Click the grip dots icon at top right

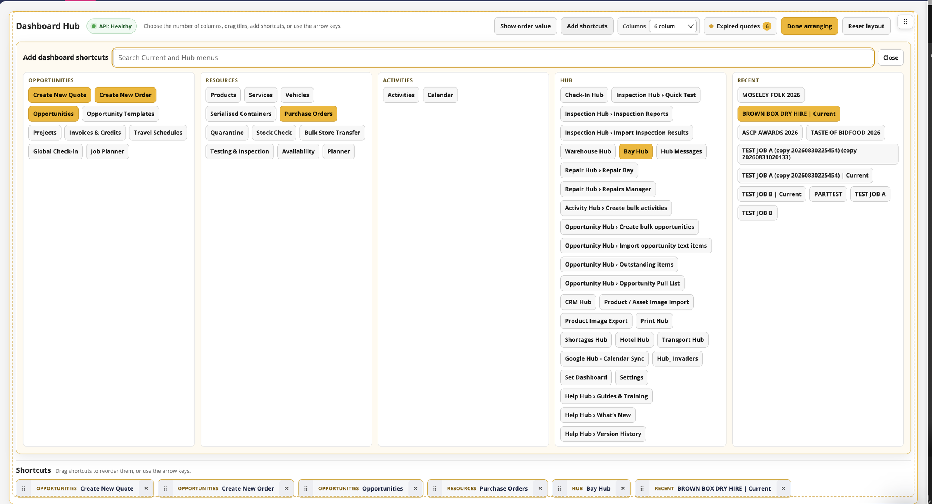(905, 22)
